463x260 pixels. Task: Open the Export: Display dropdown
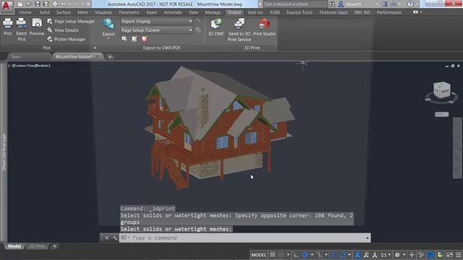(157, 21)
